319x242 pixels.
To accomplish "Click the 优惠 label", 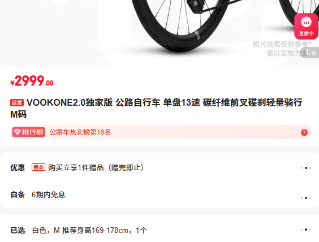I will [x=18, y=167].
